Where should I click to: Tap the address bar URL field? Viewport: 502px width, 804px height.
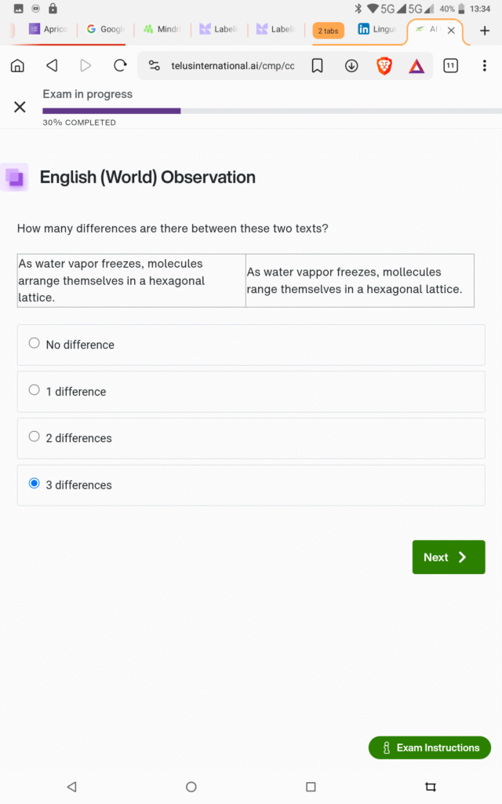point(232,66)
